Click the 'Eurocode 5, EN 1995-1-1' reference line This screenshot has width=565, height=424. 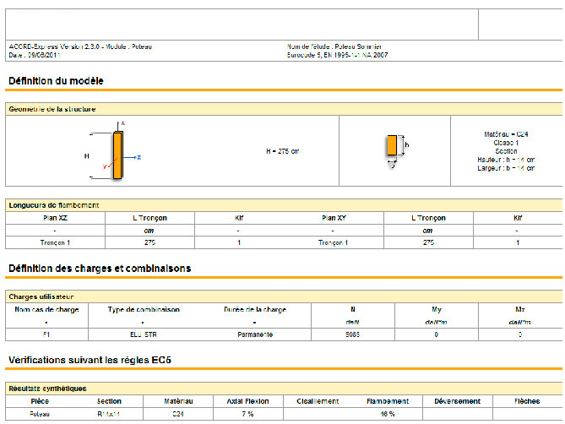[337, 55]
